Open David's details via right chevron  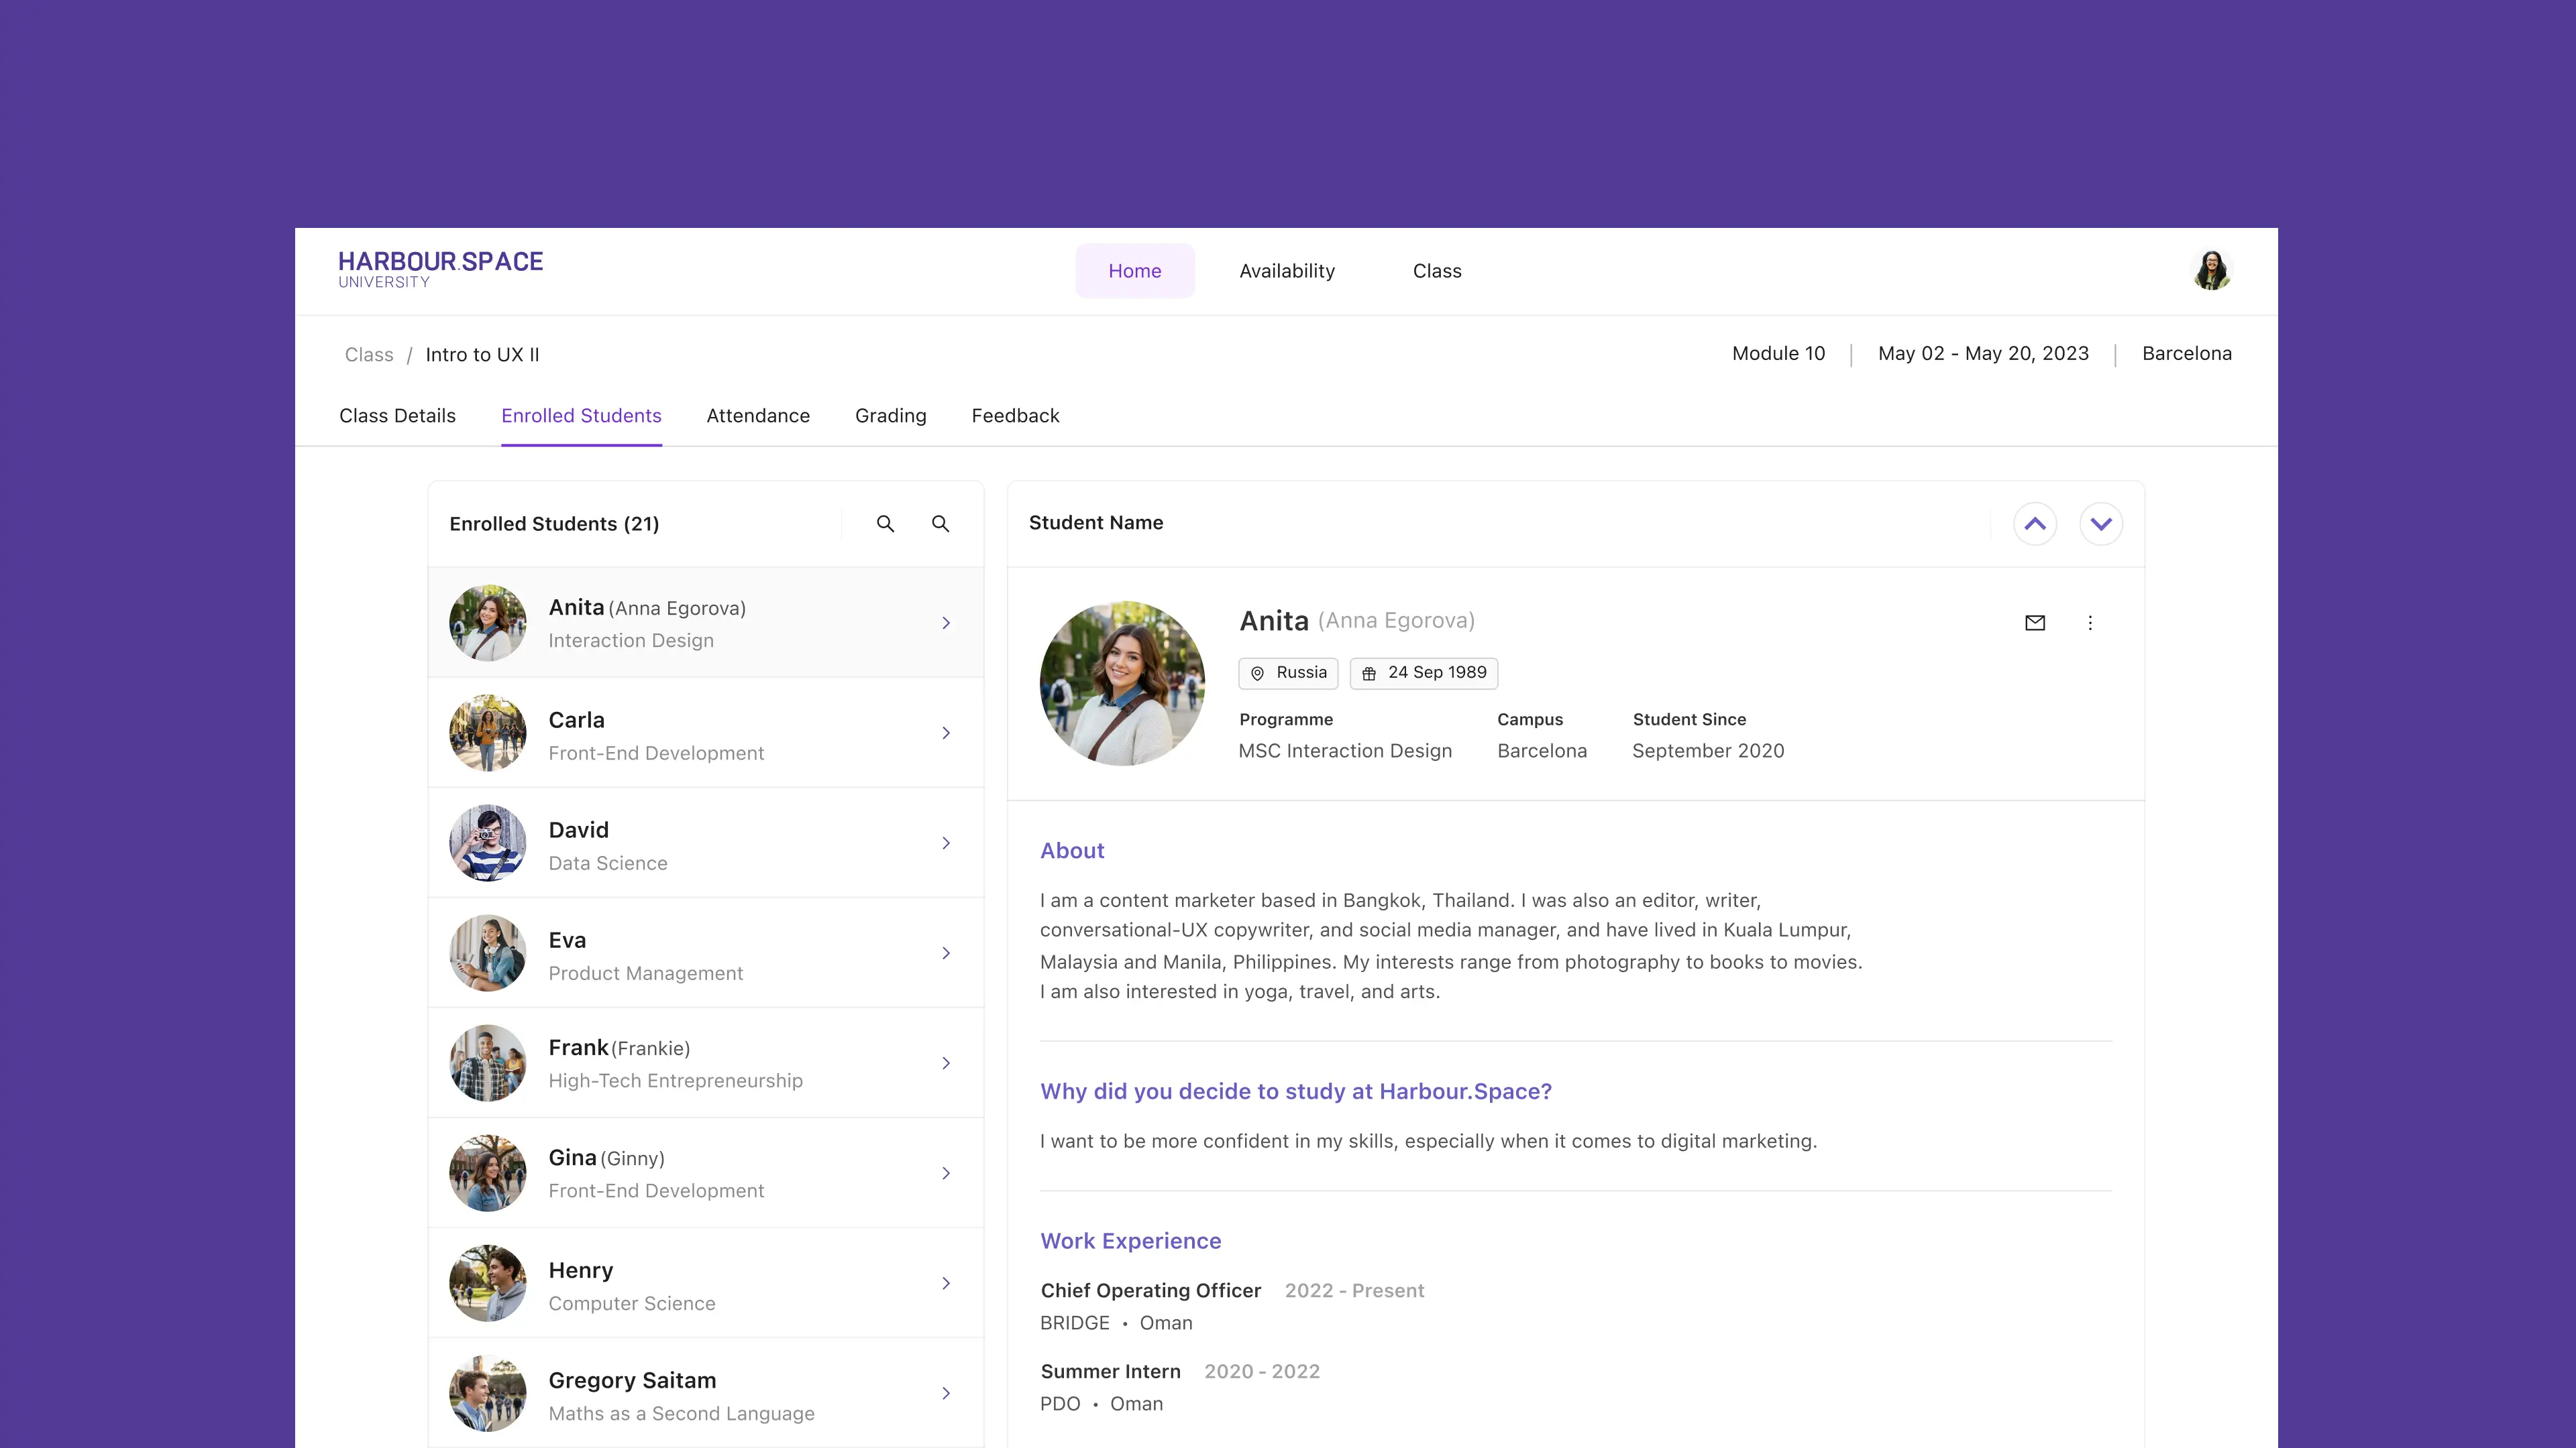pos(945,843)
